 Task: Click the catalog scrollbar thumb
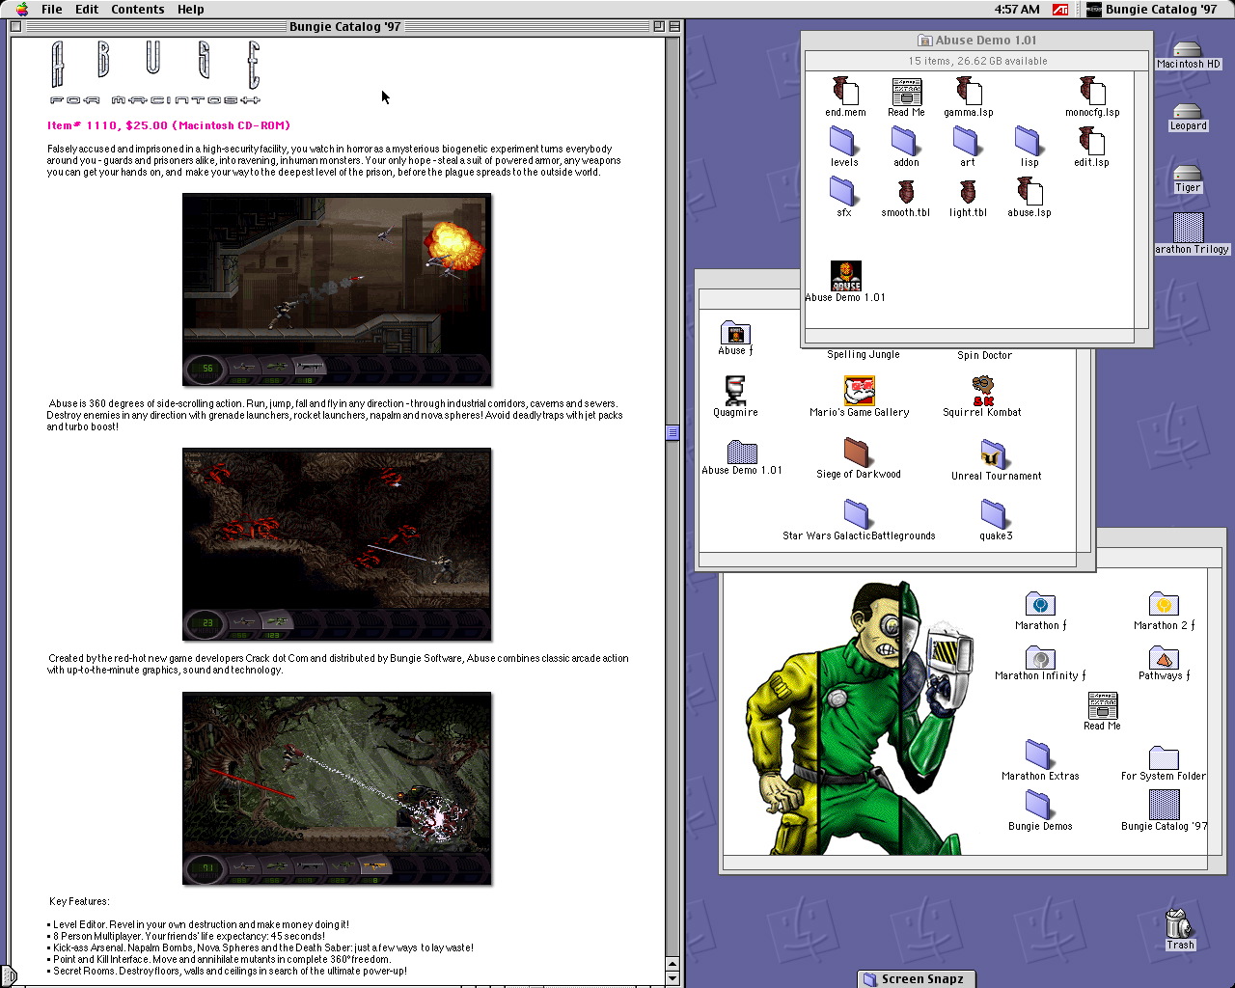tap(672, 433)
